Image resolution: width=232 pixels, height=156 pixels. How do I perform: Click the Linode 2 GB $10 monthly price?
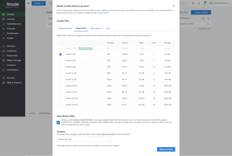109,54
